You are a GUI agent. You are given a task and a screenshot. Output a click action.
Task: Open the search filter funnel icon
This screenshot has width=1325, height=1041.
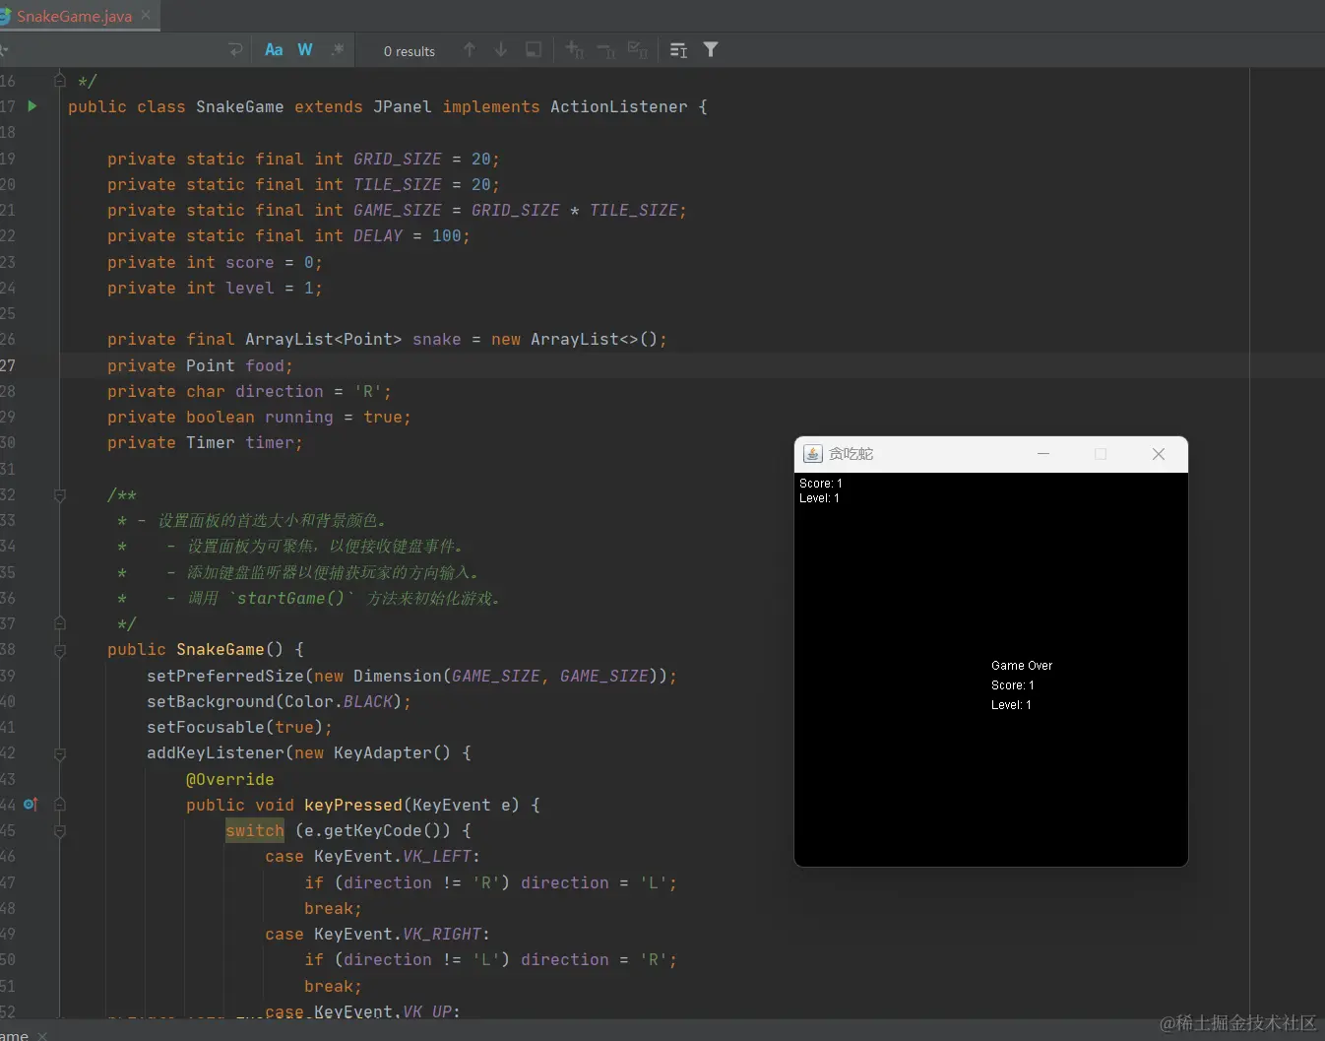(x=711, y=50)
